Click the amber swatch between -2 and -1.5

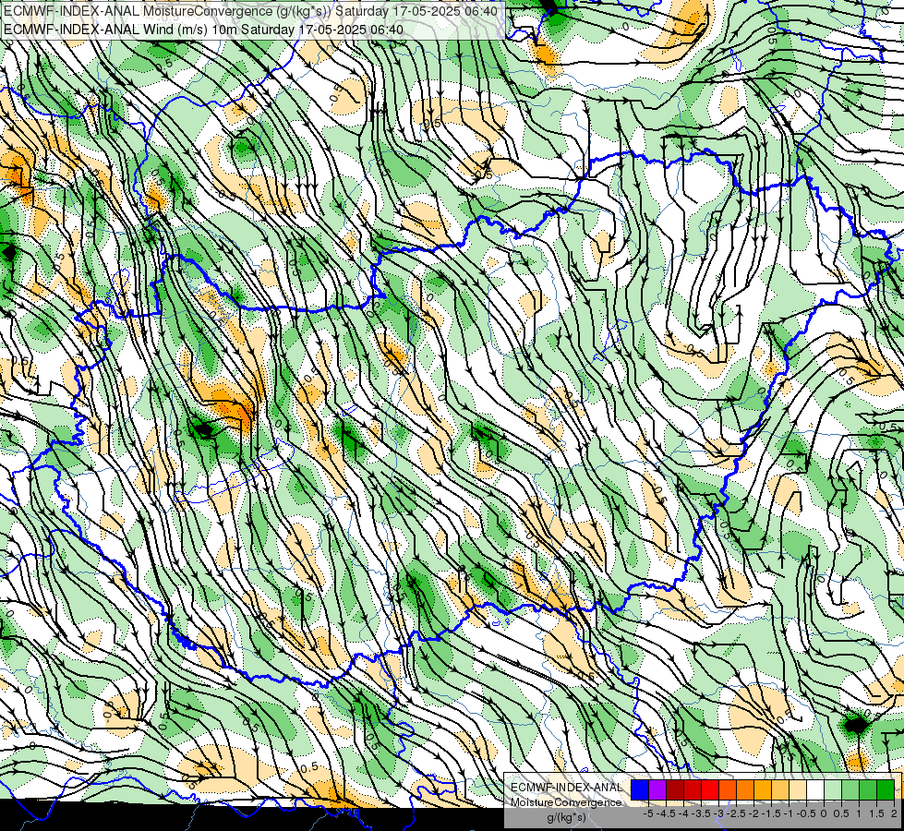763,790
